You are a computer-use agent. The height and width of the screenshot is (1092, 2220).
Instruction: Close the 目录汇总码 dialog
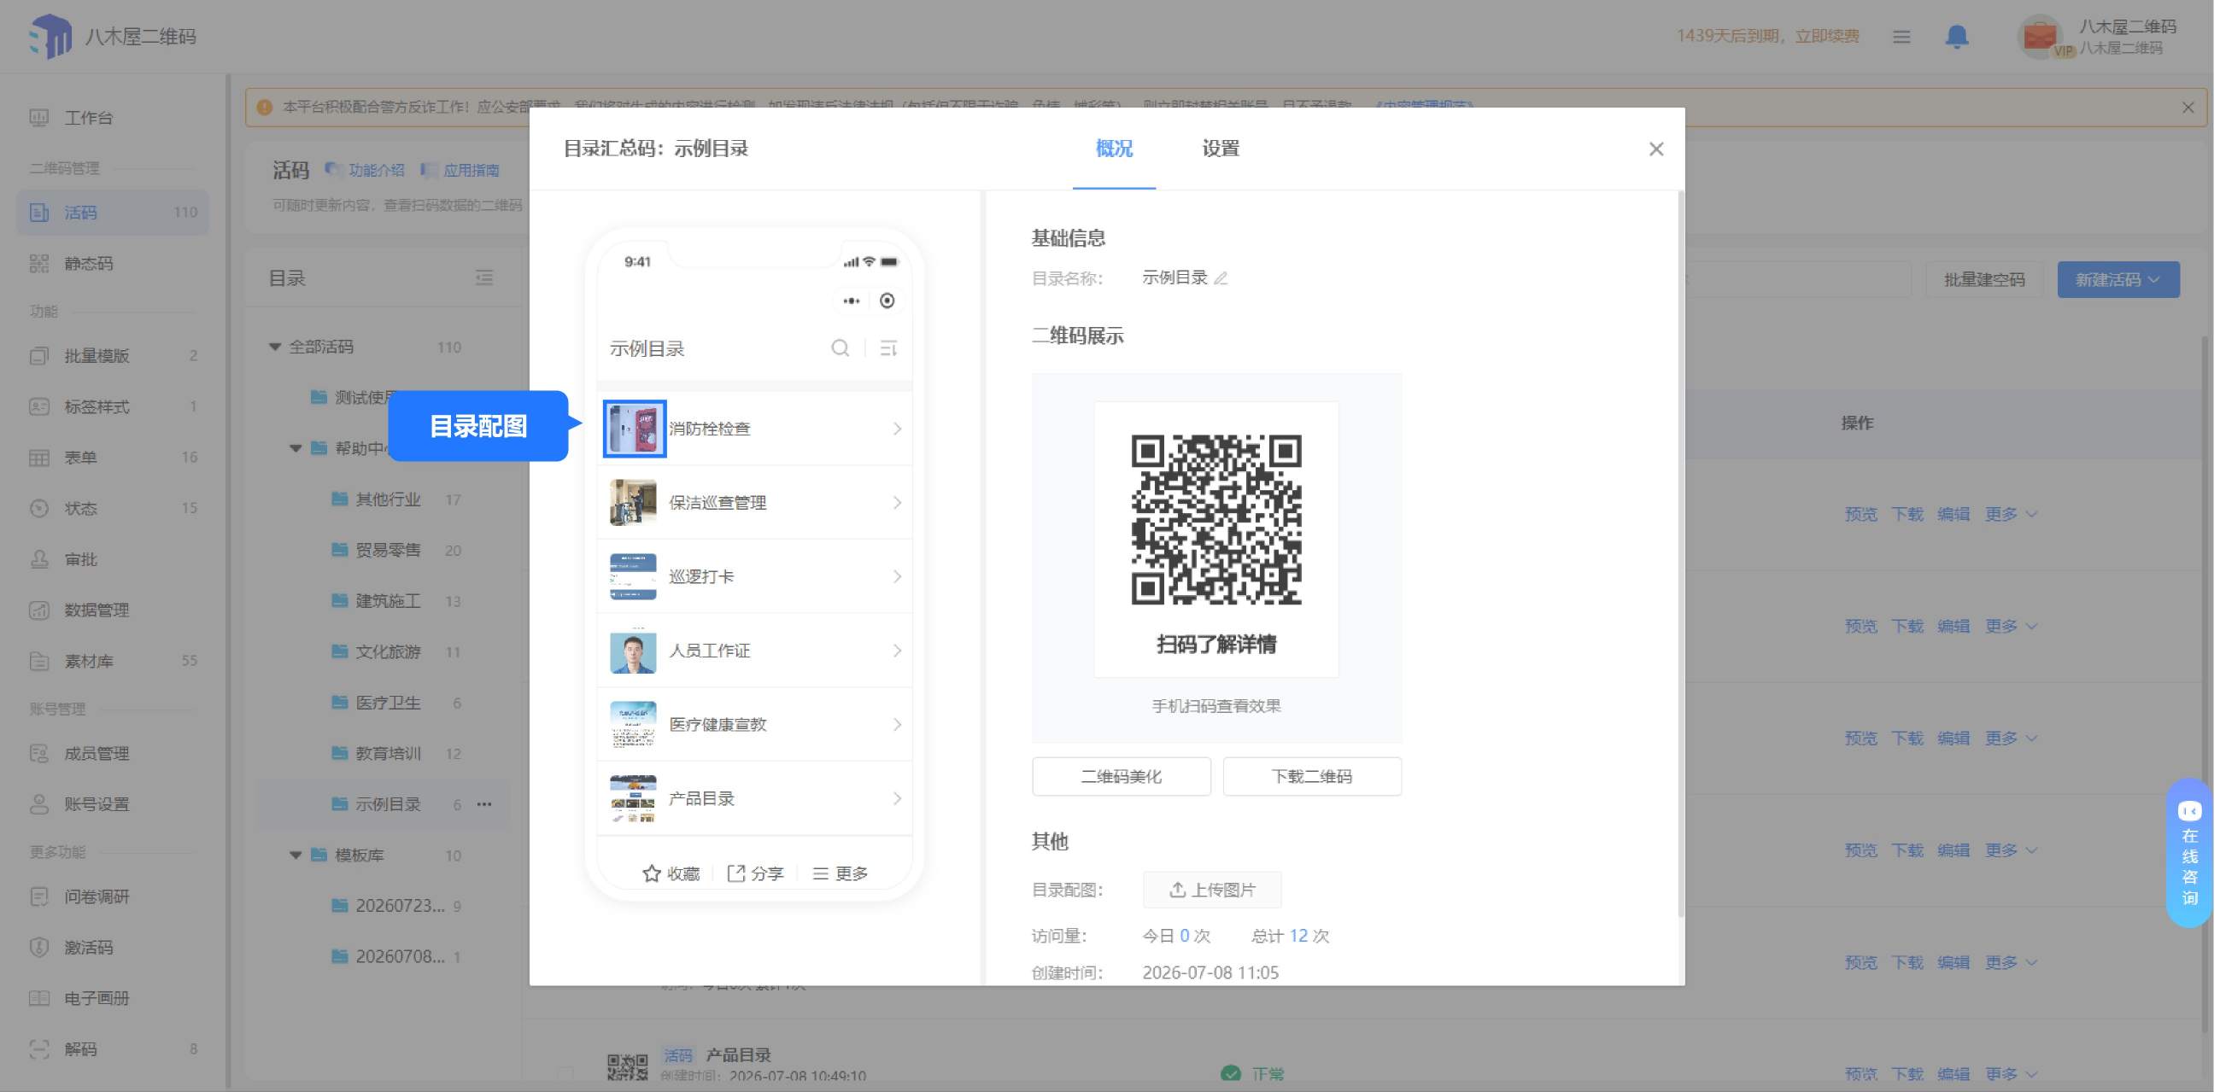[x=1655, y=149]
